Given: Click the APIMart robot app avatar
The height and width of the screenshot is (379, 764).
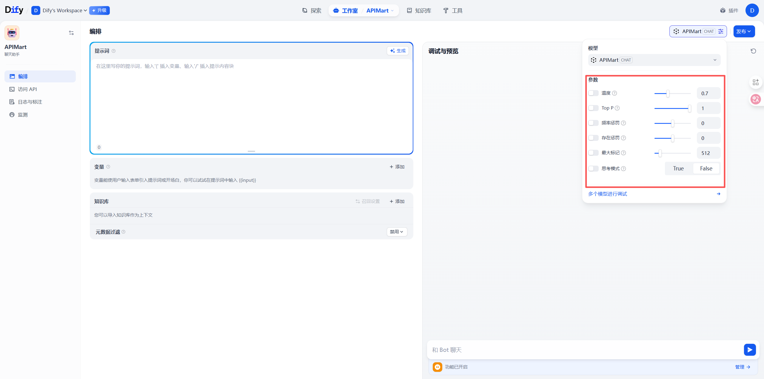Looking at the screenshot, I should click(12, 33).
